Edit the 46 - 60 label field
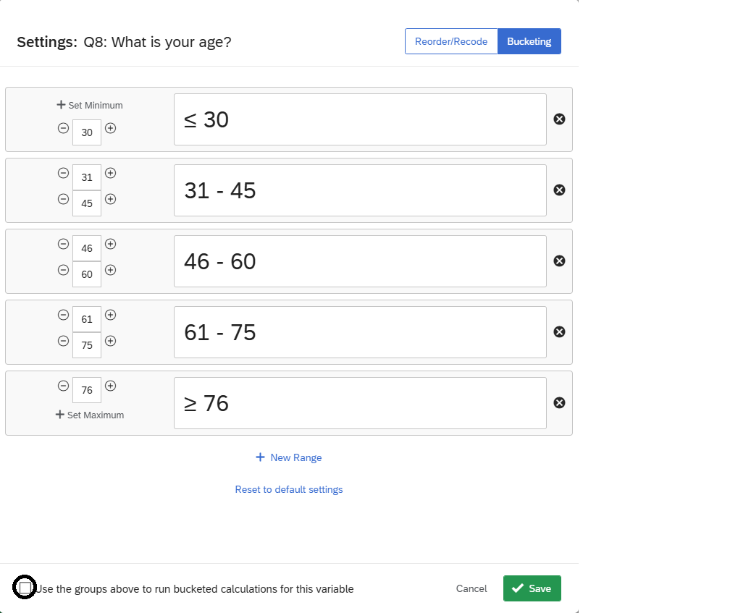Viewport: 730px width, 613px height. pyautogui.click(x=360, y=261)
